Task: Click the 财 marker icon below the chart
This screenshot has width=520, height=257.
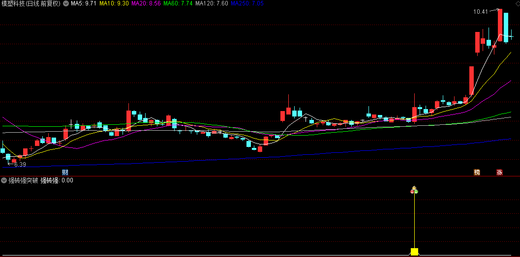Action: [x=65, y=172]
